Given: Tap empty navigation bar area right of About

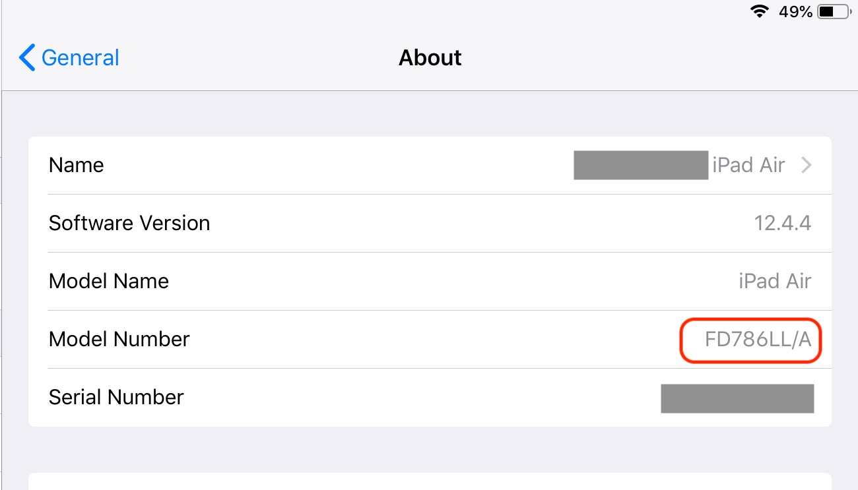Looking at the screenshot, I should tap(627, 58).
